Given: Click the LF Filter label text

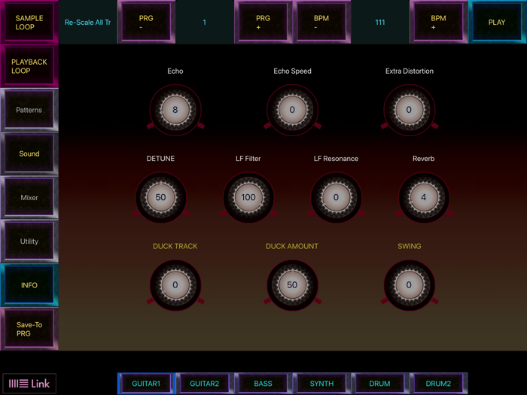Looking at the screenshot, I should click(248, 159).
